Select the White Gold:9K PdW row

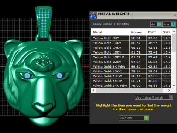click(x=131, y=66)
